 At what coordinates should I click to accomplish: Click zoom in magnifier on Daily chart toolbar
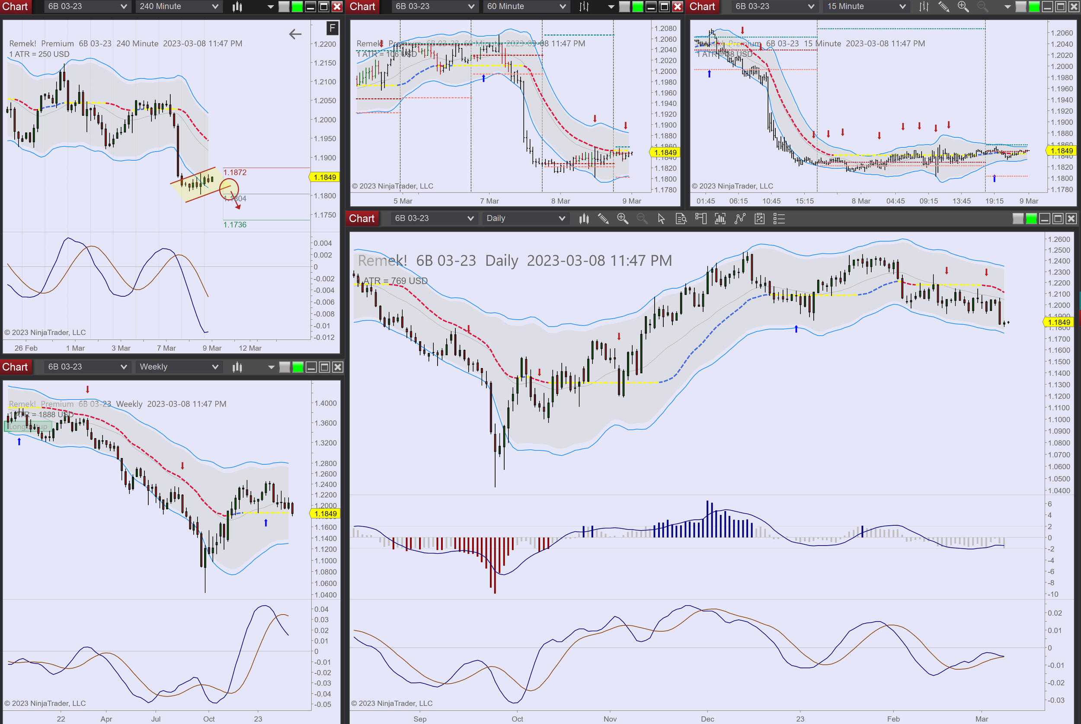tap(623, 219)
